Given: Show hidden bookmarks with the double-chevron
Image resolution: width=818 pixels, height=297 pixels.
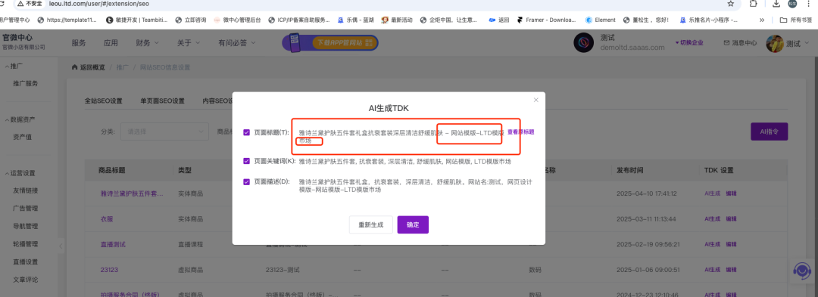Looking at the screenshot, I should pyautogui.click(x=762, y=20).
